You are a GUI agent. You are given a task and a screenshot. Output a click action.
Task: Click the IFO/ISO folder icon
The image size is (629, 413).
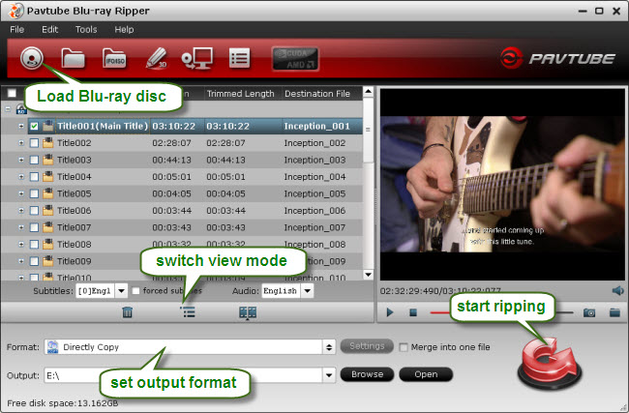(114, 59)
